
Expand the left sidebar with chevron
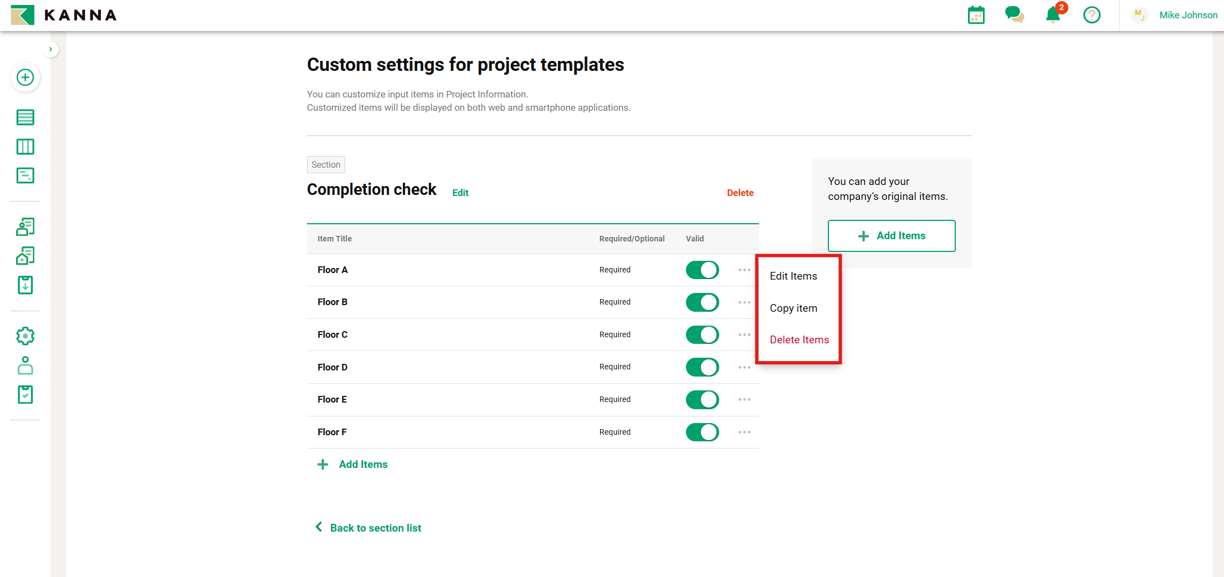point(50,49)
